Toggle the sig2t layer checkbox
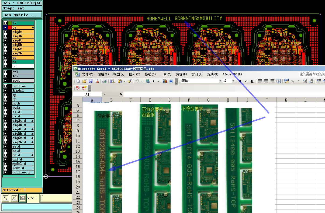 tap(5, 32)
